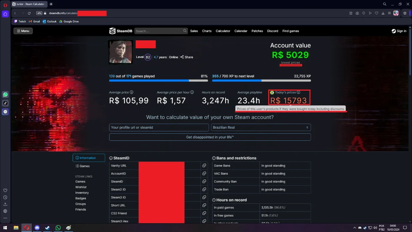Open TikTok from the Opera sidebar
The image size is (412, 232).
coord(5,103)
